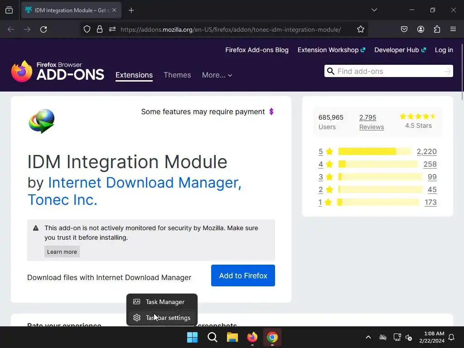Open Extension Workshop link

pyautogui.click(x=331, y=50)
